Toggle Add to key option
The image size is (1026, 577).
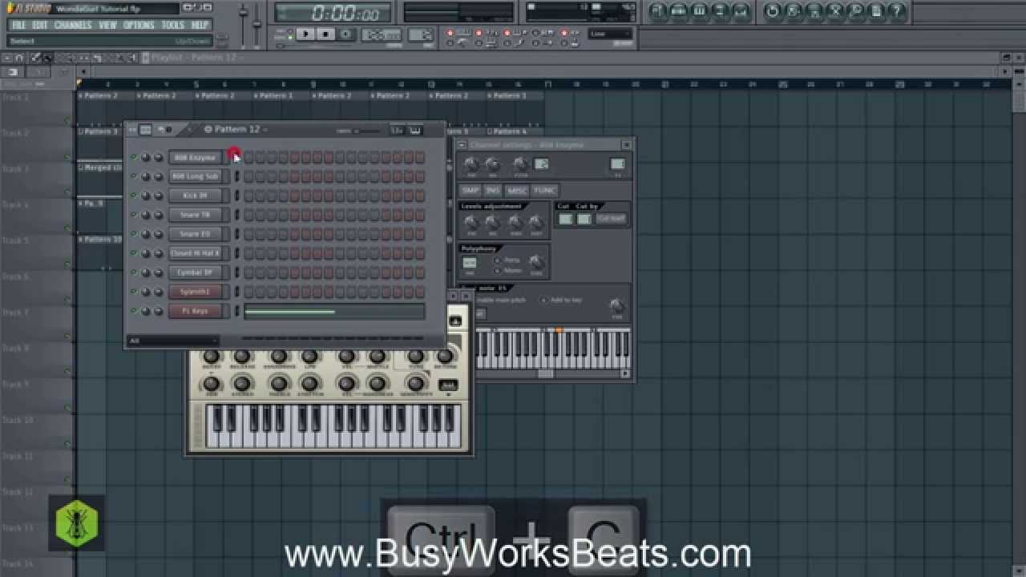tap(544, 301)
